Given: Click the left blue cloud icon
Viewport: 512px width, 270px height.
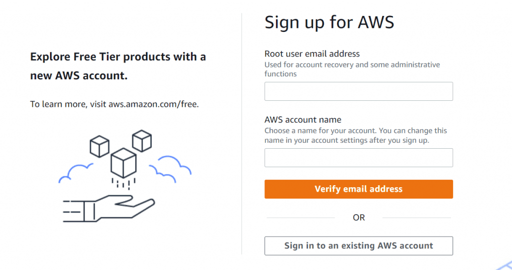Looking at the screenshot, I should point(75,173).
